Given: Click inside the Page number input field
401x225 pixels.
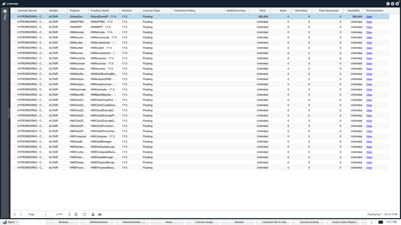Looking at the screenshot, I should click(46, 214).
